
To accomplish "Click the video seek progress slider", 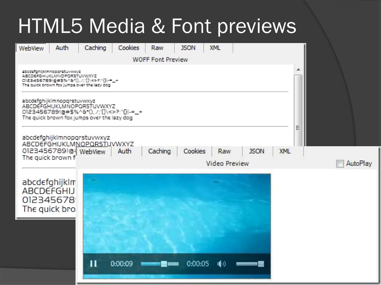I will pyautogui.click(x=160, y=264).
